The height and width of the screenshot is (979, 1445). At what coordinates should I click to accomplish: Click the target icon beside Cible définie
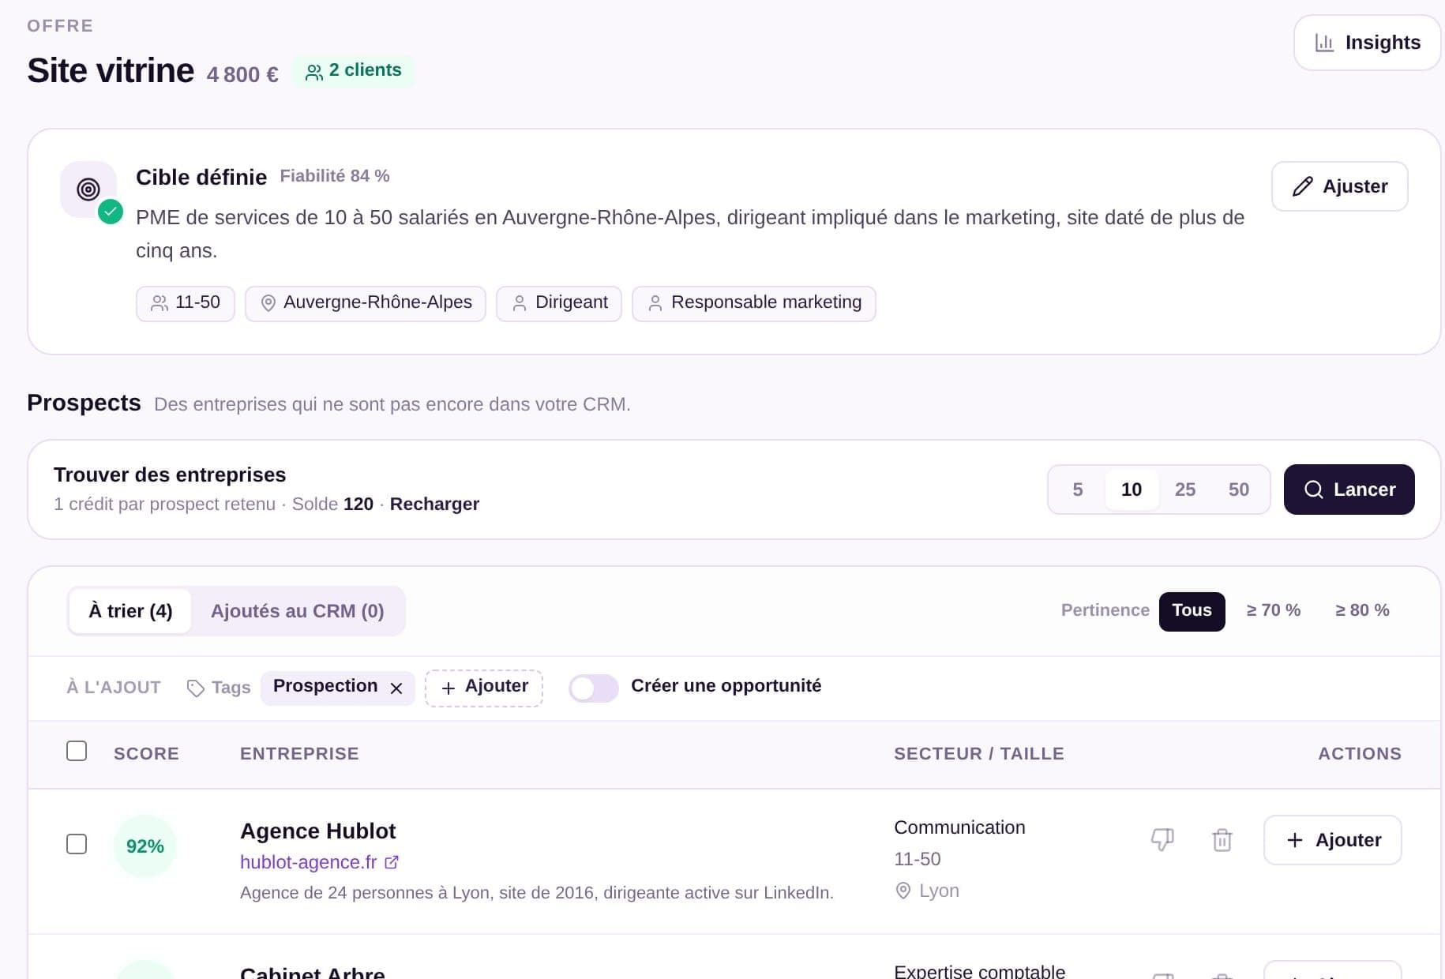(88, 189)
